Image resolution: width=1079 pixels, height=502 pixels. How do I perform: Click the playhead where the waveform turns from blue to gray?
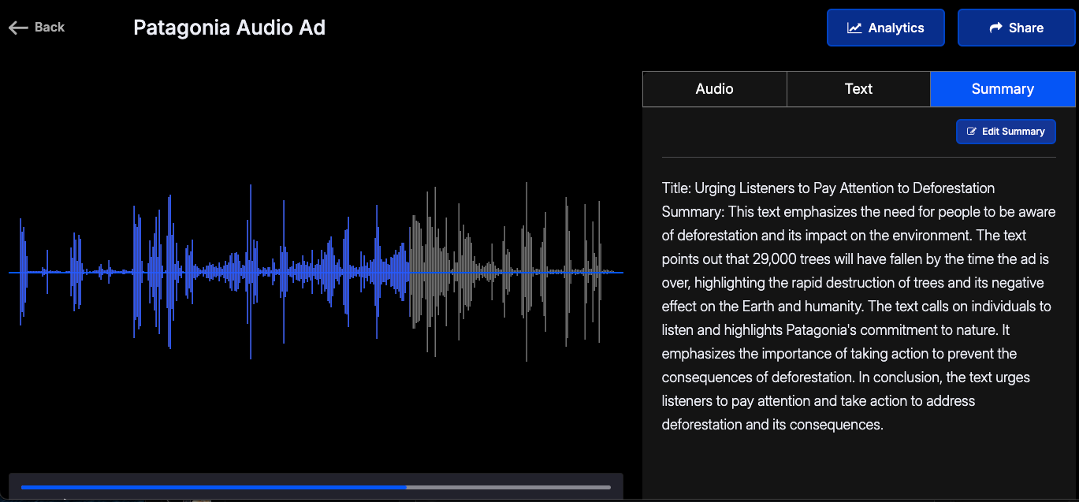pos(410,273)
